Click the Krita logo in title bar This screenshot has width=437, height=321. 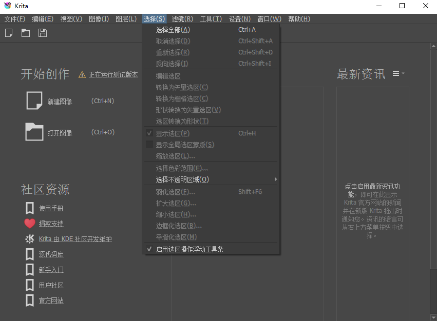point(8,6)
